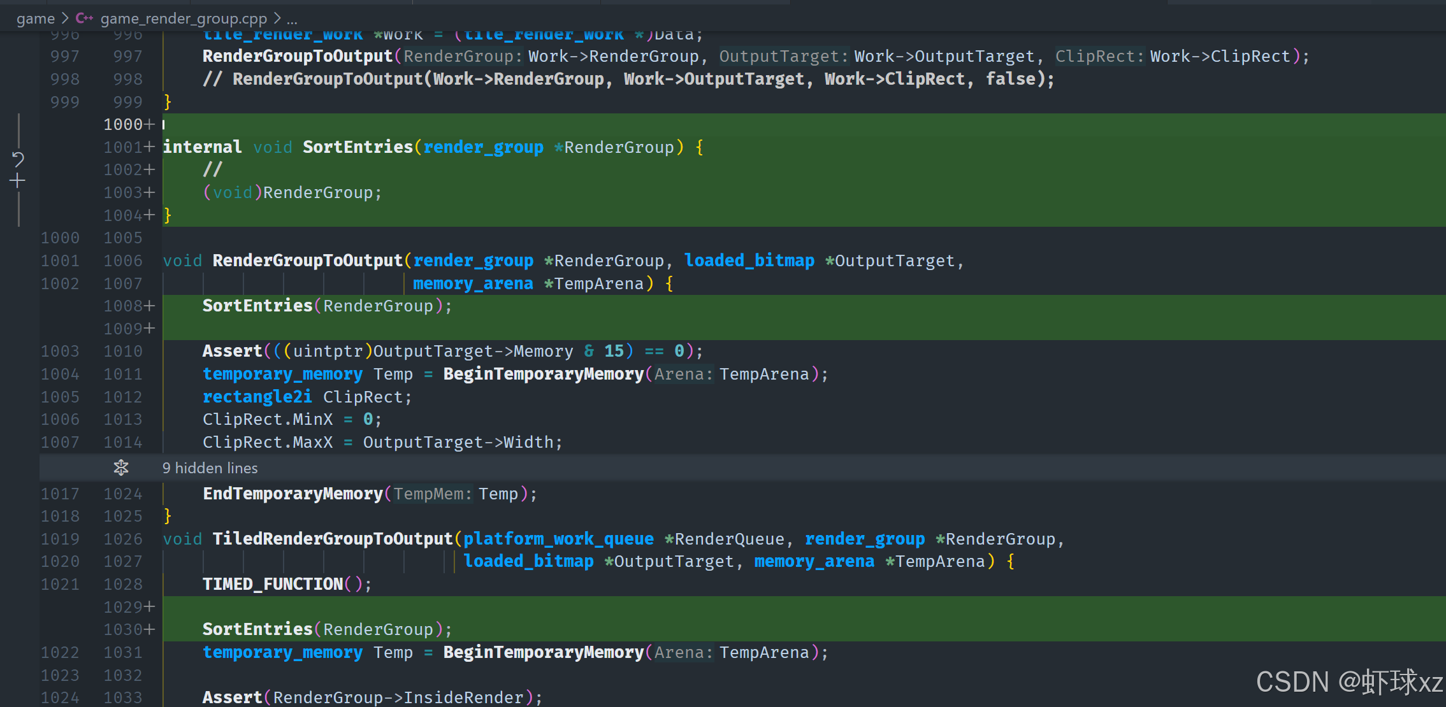Click the TIMED_FUNCTION macro call
Viewport: 1446px width, 707px height.
[273, 584]
